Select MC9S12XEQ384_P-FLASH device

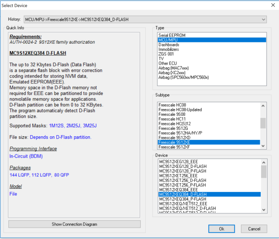(x=209, y=199)
